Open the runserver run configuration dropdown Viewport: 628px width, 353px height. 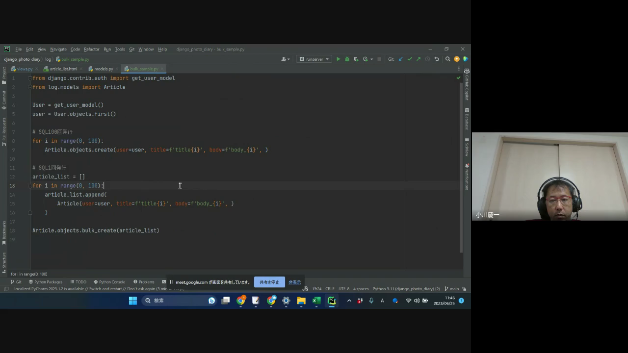pyautogui.click(x=314, y=59)
